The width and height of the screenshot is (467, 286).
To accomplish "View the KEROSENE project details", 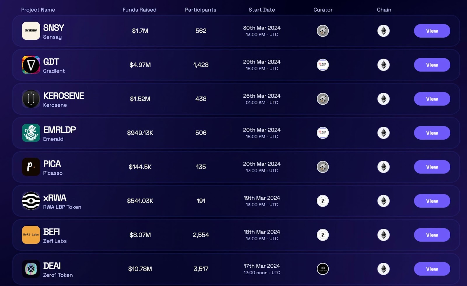I will pos(432,99).
